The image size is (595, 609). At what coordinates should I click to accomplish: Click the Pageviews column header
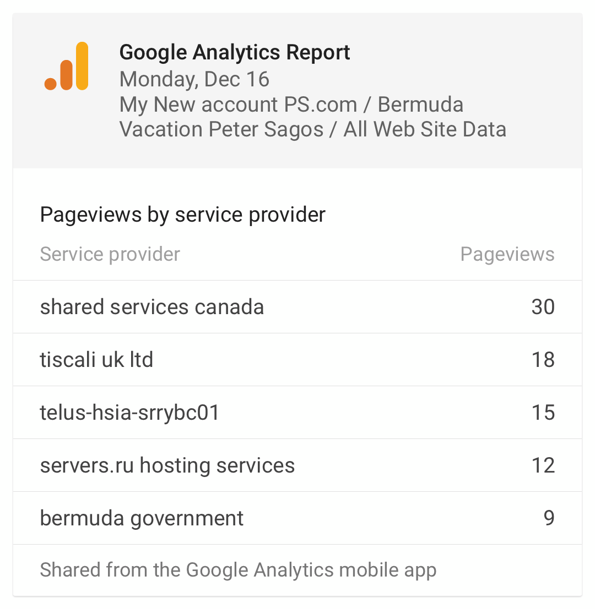[507, 254]
